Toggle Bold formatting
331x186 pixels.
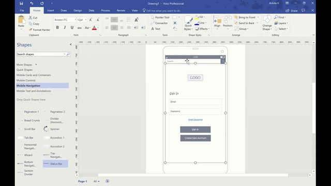[57, 27]
